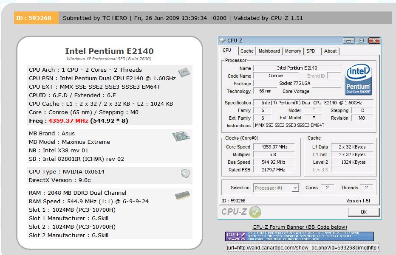Click the MB Model : Maximus Extreme line

[x=69, y=142]
